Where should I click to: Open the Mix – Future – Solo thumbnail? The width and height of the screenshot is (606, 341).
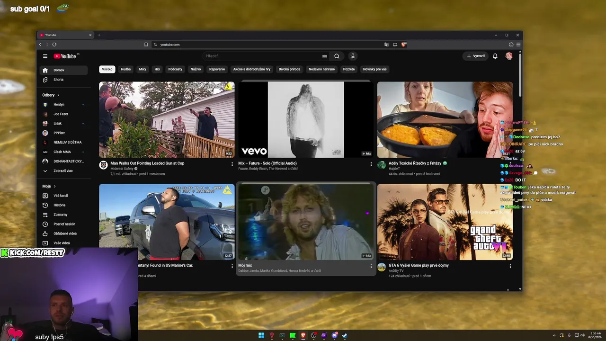tap(306, 120)
